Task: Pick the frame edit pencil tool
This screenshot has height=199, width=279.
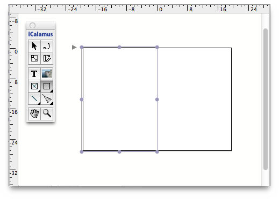Action: (x=47, y=58)
